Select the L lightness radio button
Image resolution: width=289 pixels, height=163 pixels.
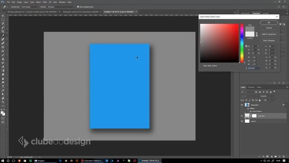point(263,46)
